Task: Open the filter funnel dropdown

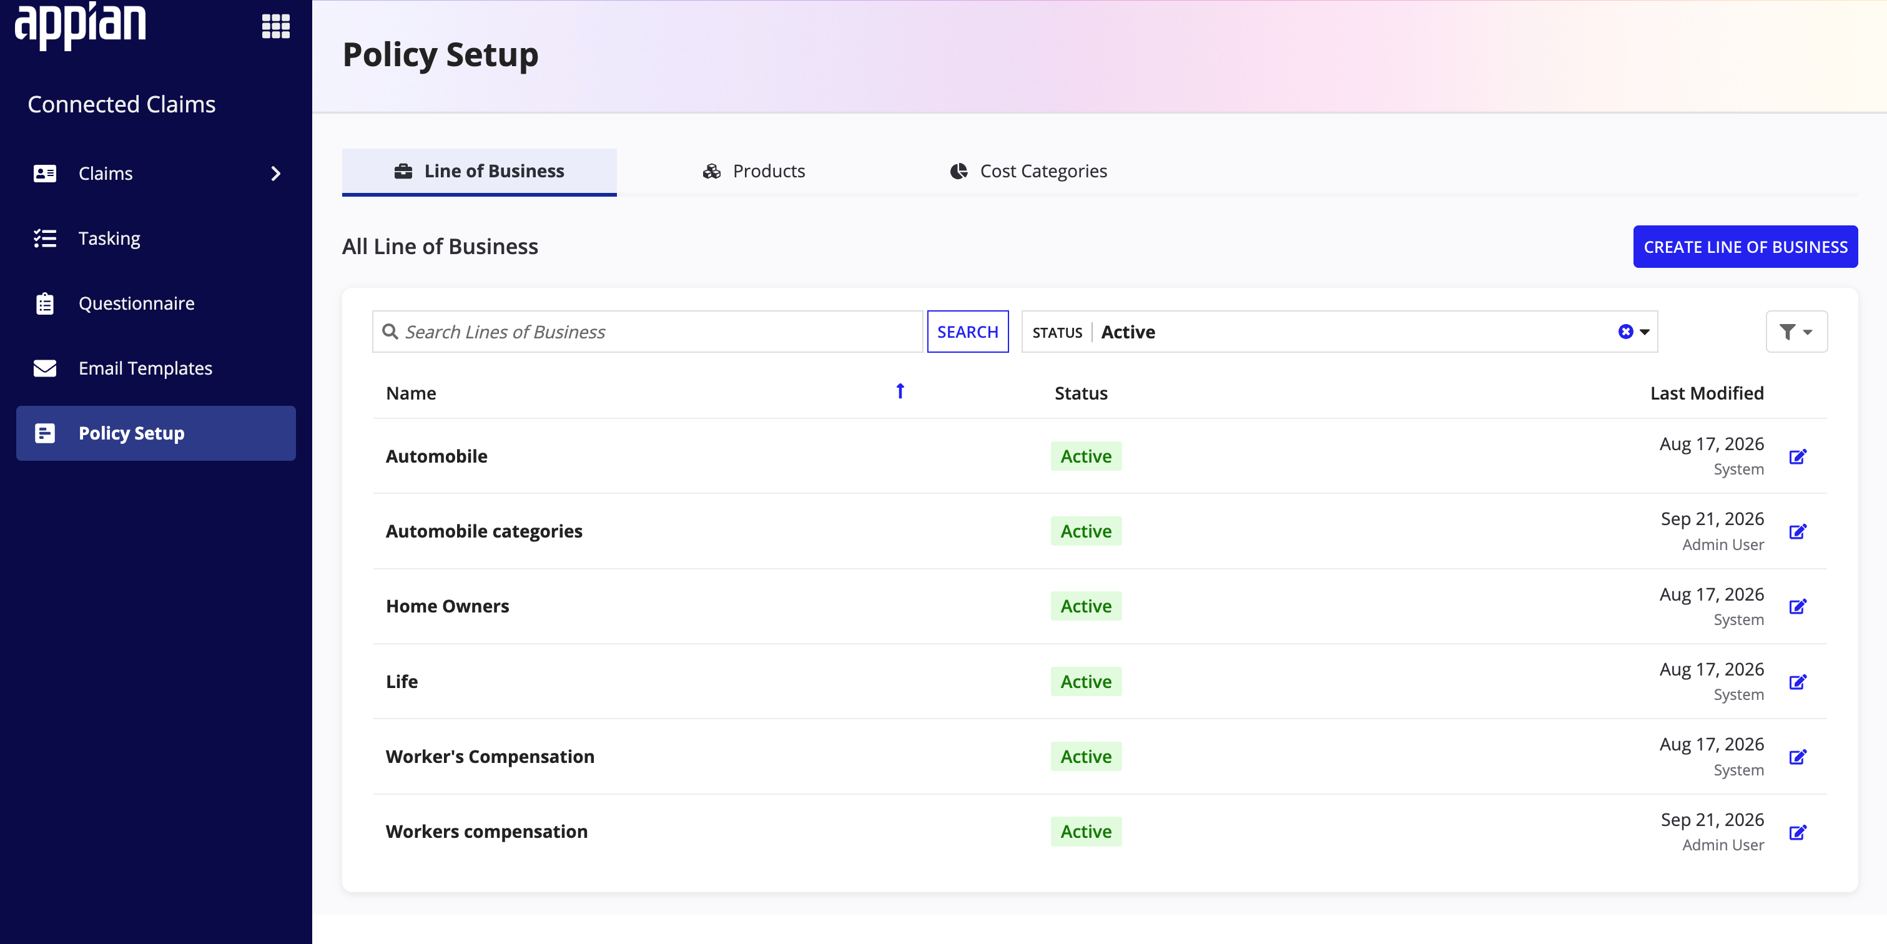Action: [1796, 332]
